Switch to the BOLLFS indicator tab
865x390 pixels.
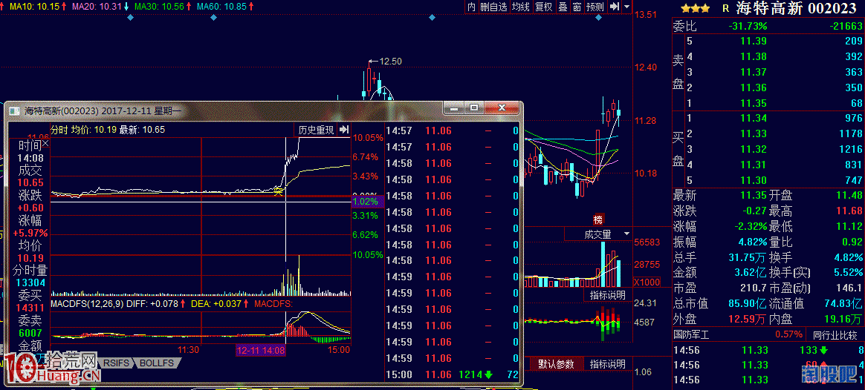pyautogui.click(x=156, y=363)
